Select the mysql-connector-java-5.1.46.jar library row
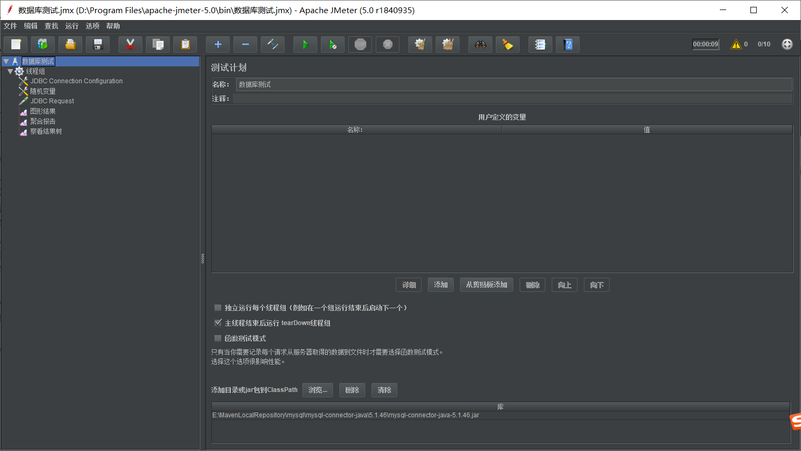Viewport: 801px width, 451px height. tap(501, 415)
